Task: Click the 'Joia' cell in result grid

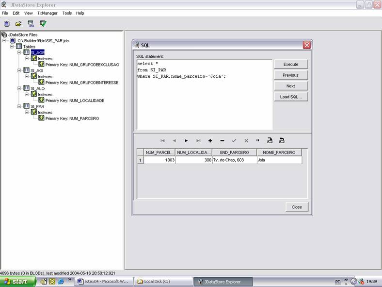Action: pos(279,160)
